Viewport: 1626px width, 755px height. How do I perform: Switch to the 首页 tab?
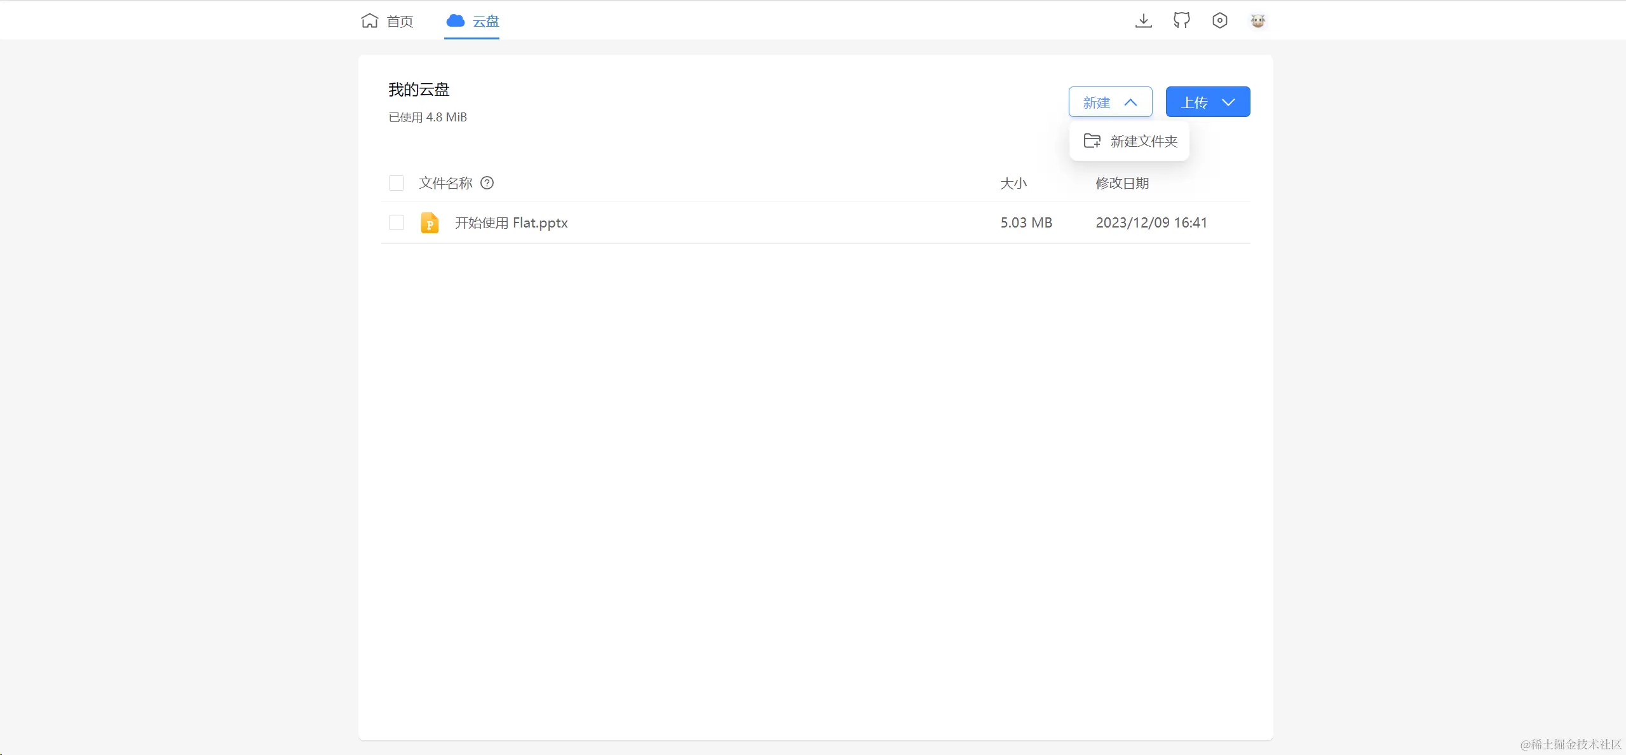tap(399, 21)
